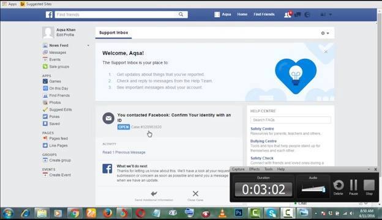Open Suggest Edits in the sidebar
This screenshot has height=220, width=382.
tap(61, 109)
